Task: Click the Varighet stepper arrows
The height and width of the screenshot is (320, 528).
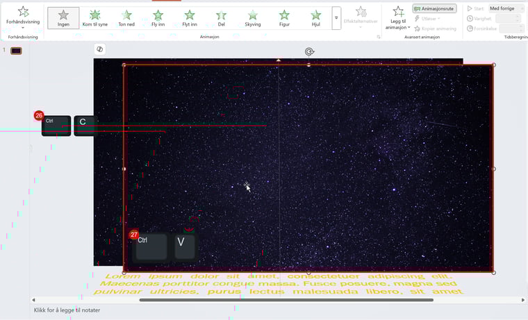Action: coord(518,19)
